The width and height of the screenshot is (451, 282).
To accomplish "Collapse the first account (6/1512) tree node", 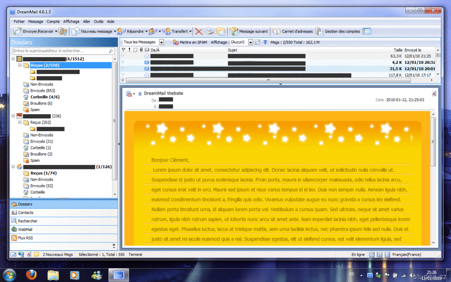I will coord(13,59).
